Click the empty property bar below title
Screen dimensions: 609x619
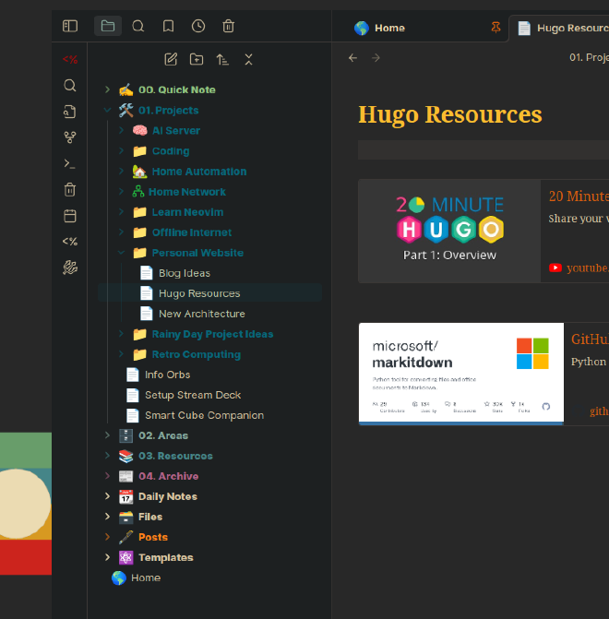tap(484, 149)
